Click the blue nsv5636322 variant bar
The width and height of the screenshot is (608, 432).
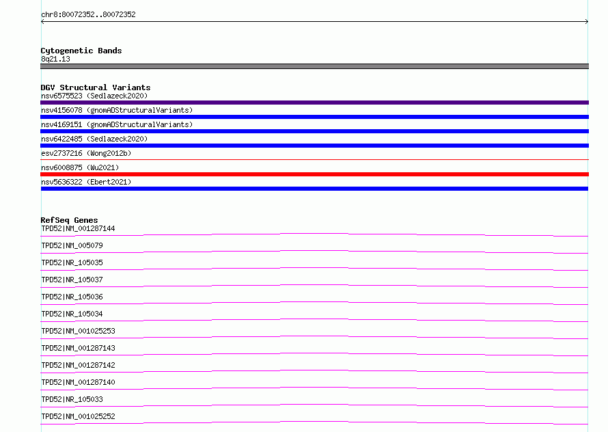(x=314, y=189)
